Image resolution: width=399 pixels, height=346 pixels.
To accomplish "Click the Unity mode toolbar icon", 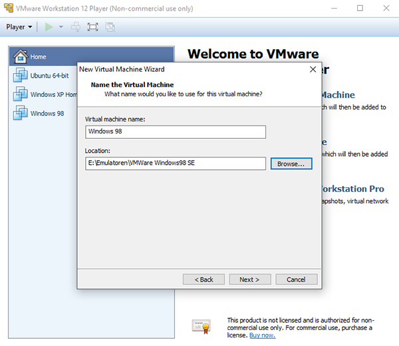I will click(x=110, y=27).
